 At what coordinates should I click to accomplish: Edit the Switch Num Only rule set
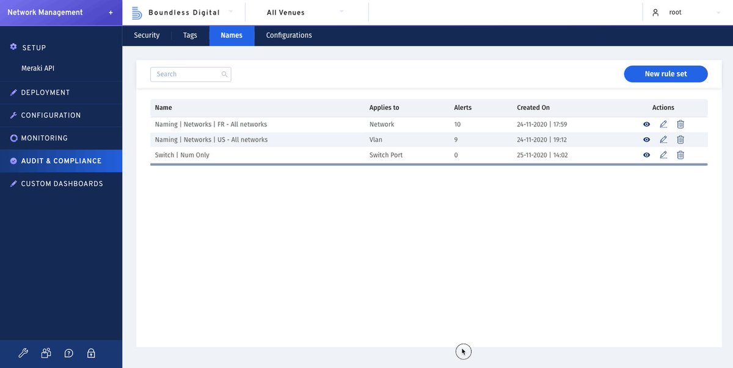click(x=663, y=155)
